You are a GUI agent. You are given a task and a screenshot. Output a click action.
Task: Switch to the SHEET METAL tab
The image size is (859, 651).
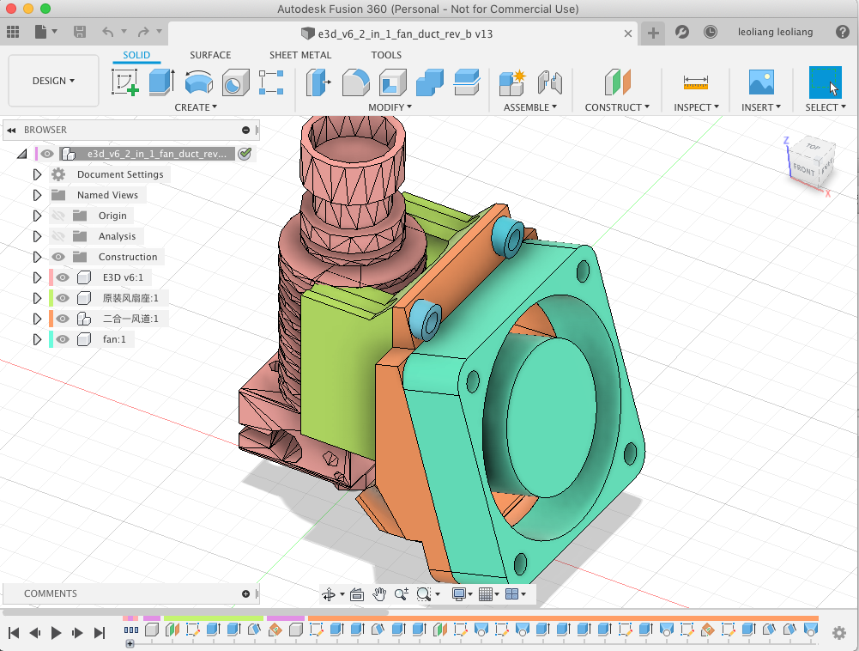click(300, 55)
